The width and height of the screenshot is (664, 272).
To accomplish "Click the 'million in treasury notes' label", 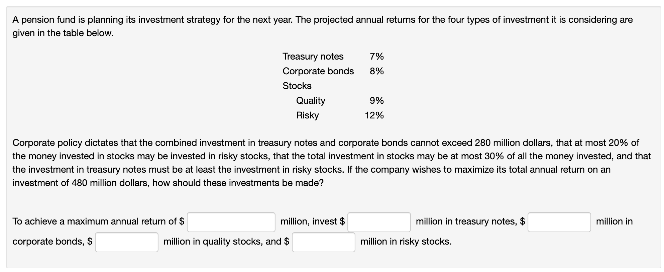I will coord(470,221).
